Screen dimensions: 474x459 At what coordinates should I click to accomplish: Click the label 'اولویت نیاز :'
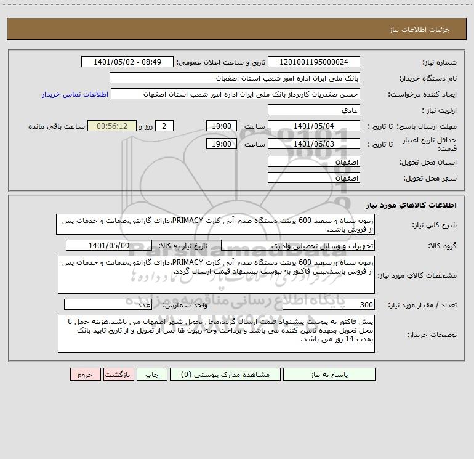440,110
